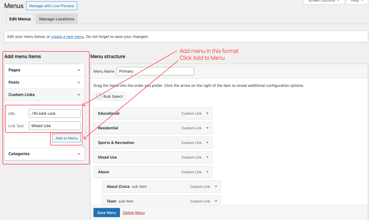Image resolution: width=369 pixels, height=220 pixels.
Task: Switch to the Manage Locations tab
Action: tap(57, 19)
